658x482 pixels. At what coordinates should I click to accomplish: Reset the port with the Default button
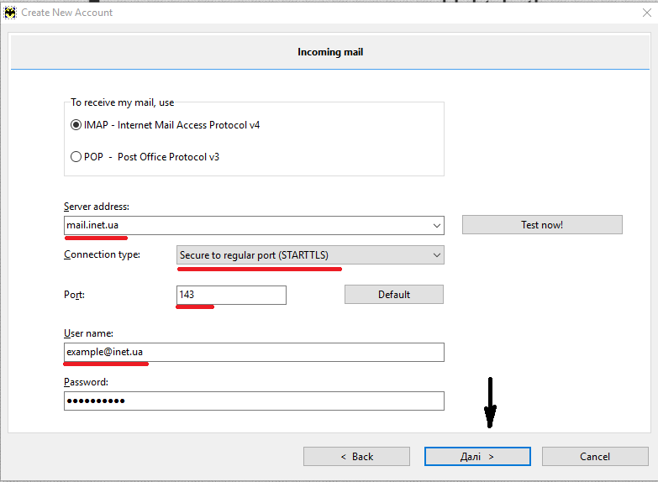click(393, 295)
